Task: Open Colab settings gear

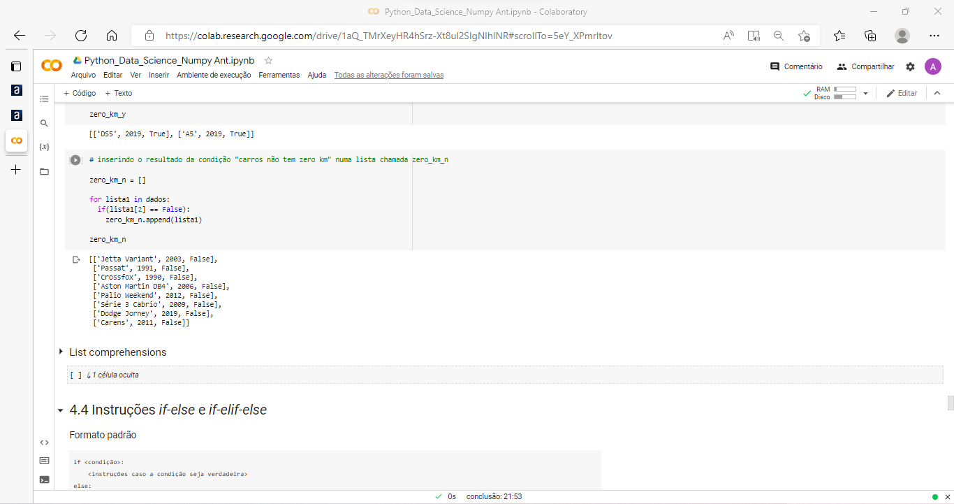Action: pos(910,66)
